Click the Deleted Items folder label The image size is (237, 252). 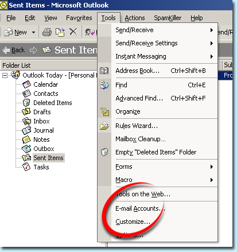(53, 103)
